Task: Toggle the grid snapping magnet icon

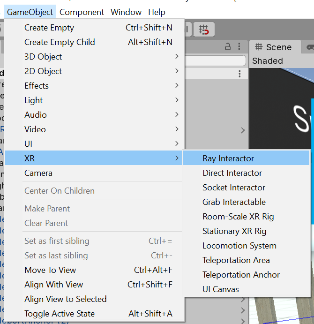Action: pos(204,30)
